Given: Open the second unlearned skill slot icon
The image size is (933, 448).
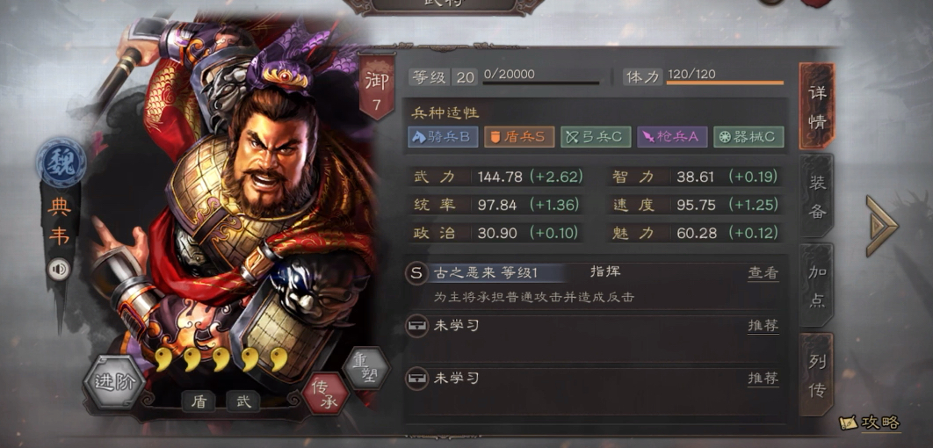Looking at the screenshot, I should point(416,378).
